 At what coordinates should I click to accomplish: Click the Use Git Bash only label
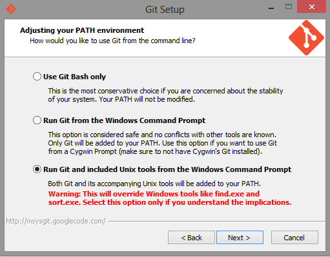74,77
